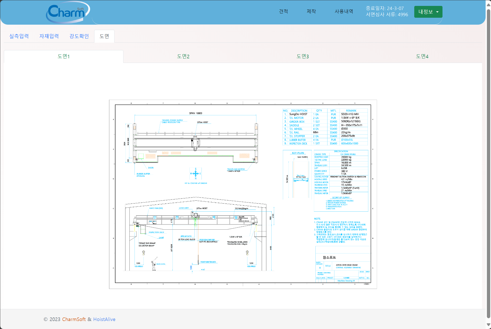Show the 도면1 drawing tab
The height and width of the screenshot is (329, 491).
coord(64,57)
